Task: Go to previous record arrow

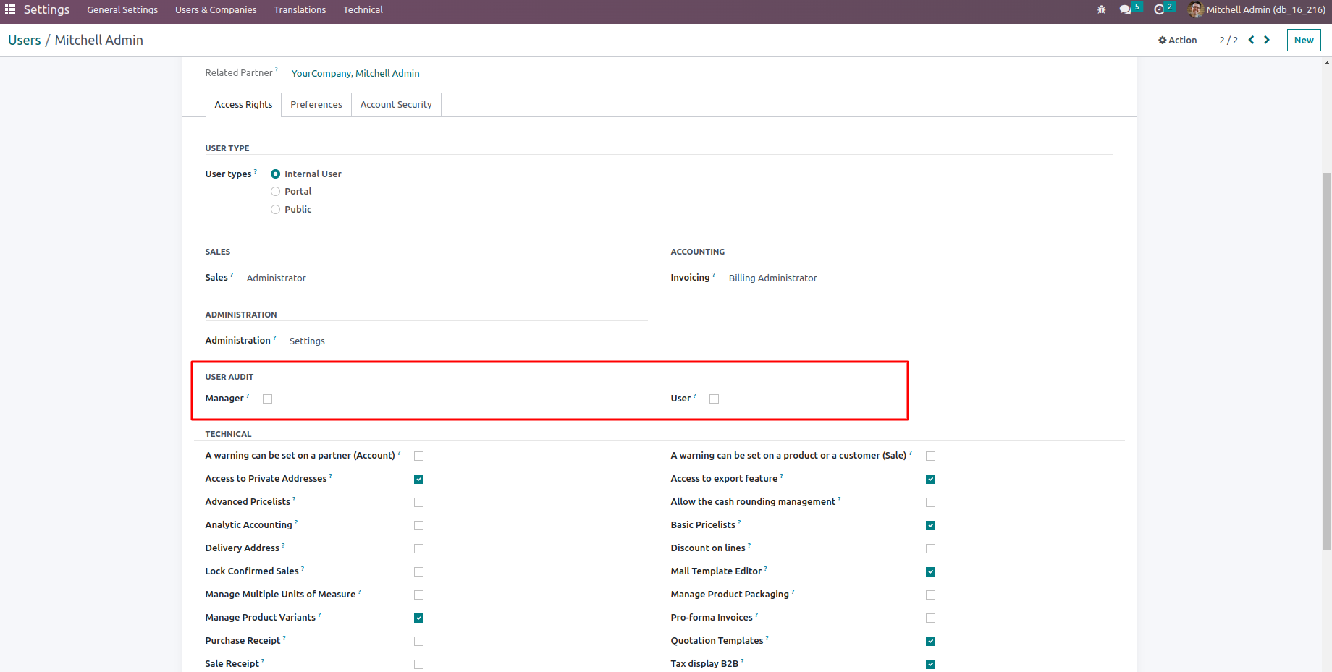Action: [x=1251, y=41]
